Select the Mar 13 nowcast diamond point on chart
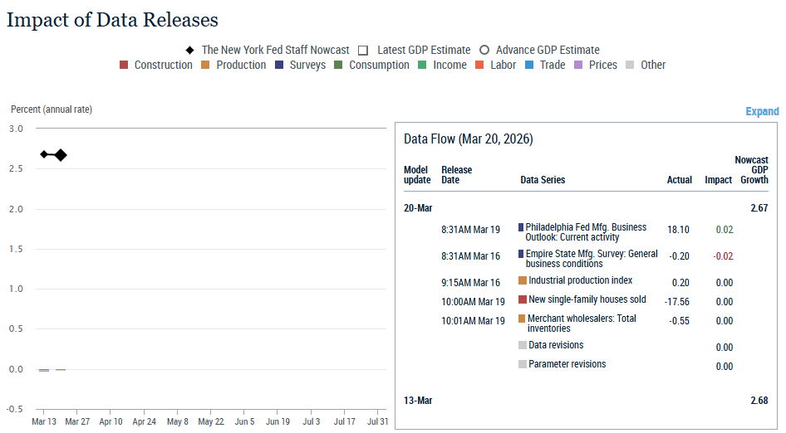786x433 pixels. 44,155
